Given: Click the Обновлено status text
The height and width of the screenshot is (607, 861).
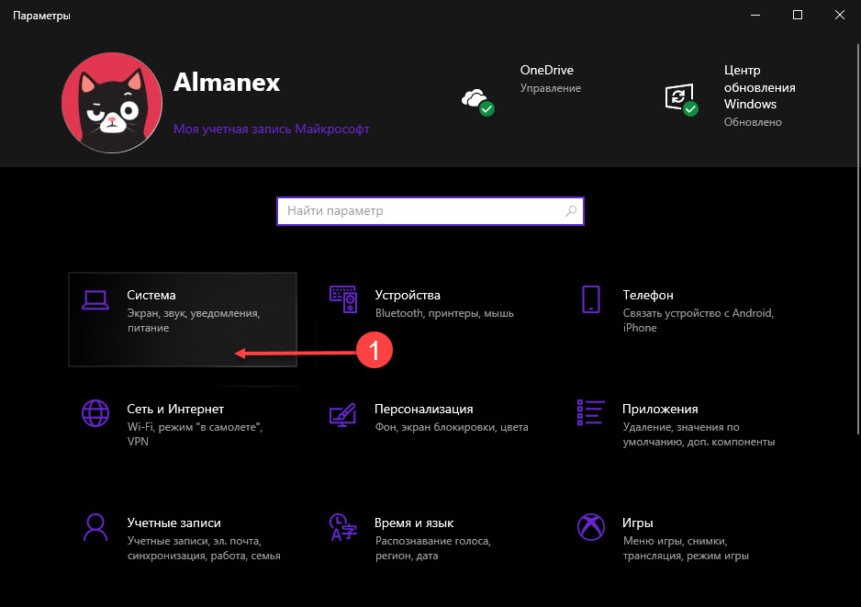Looking at the screenshot, I should (x=753, y=122).
